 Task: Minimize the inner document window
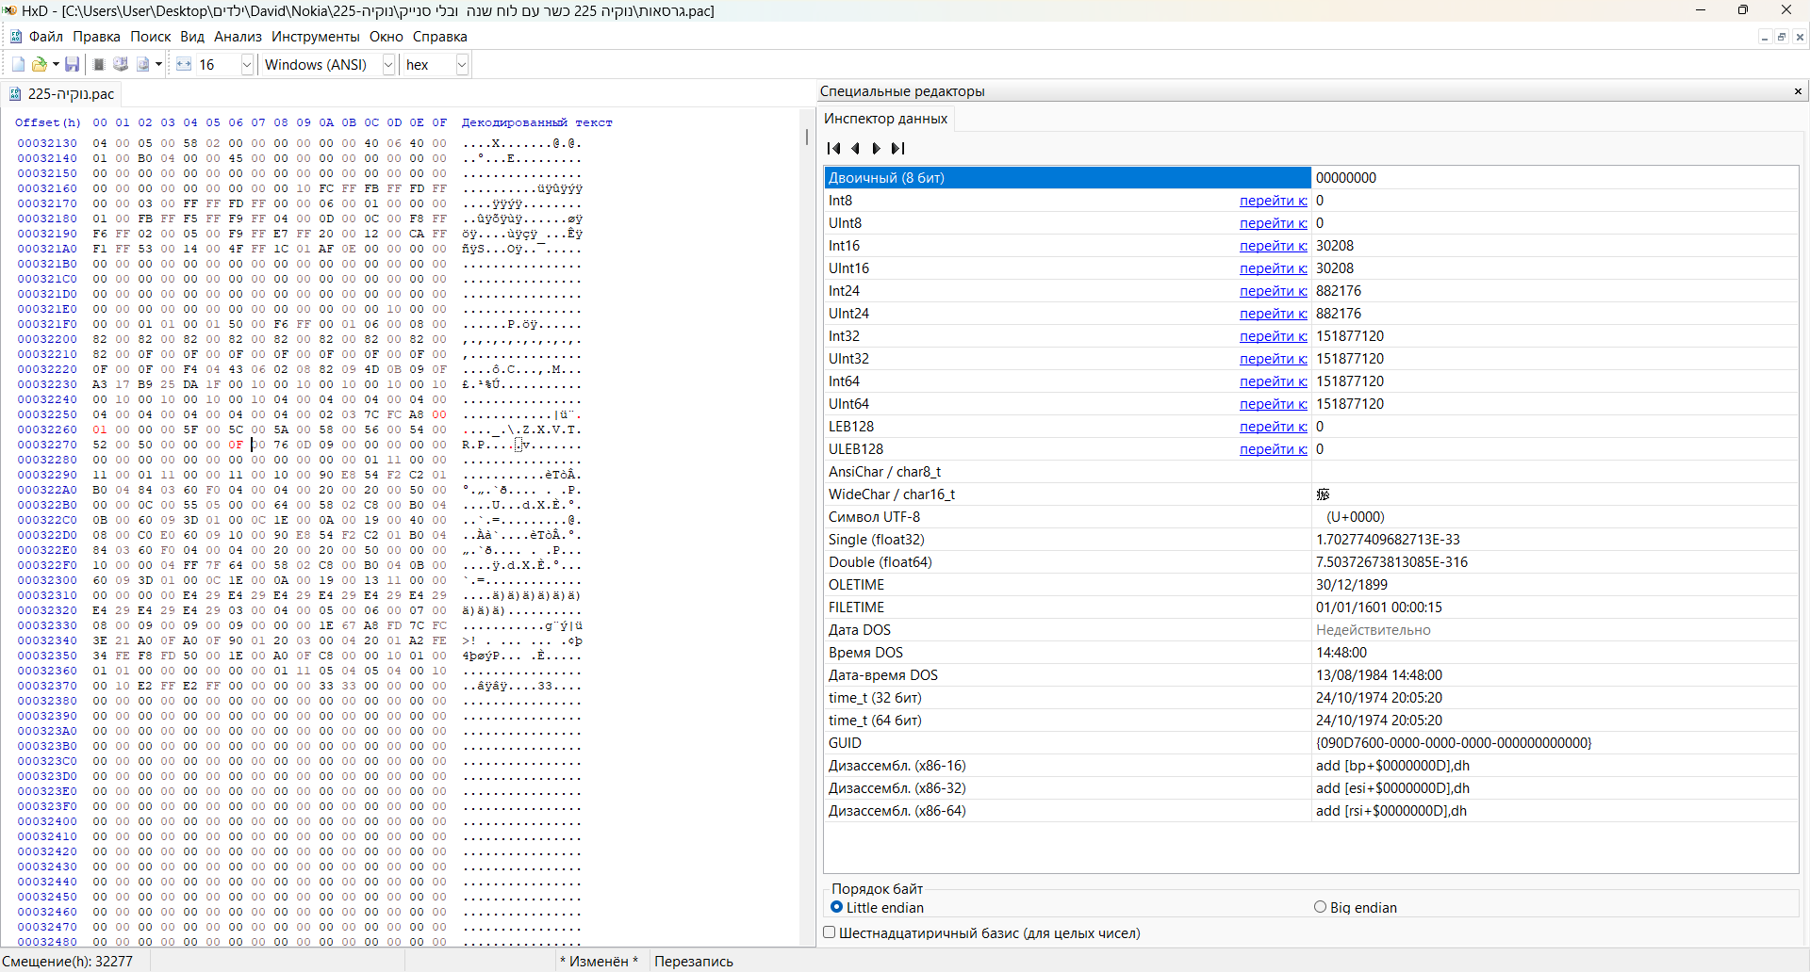(x=1764, y=37)
